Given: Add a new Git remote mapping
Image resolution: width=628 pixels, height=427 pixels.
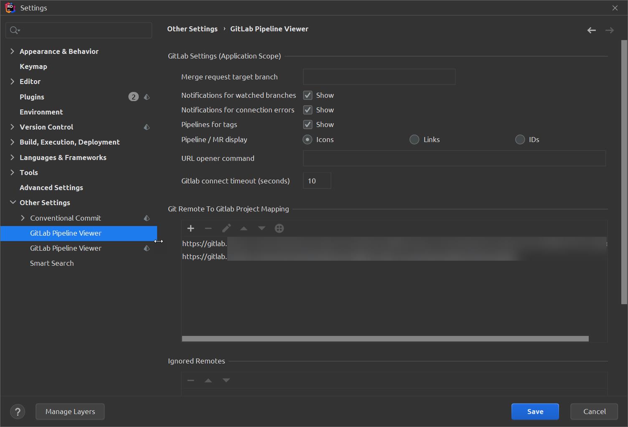Looking at the screenshot, I should (x=191, y=228).
